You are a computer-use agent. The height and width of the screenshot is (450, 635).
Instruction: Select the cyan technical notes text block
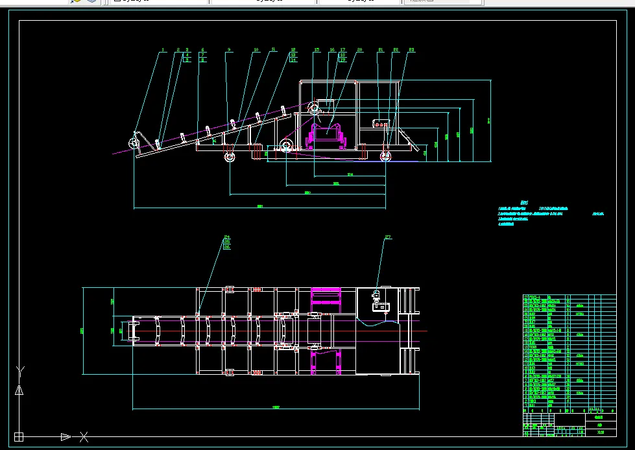tap(551, 213)
